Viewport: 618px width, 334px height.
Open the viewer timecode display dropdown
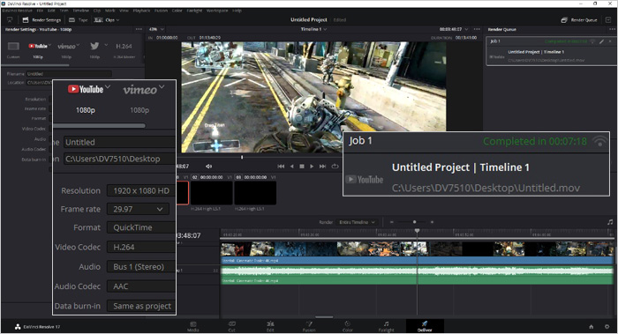[x=454, y=29]
